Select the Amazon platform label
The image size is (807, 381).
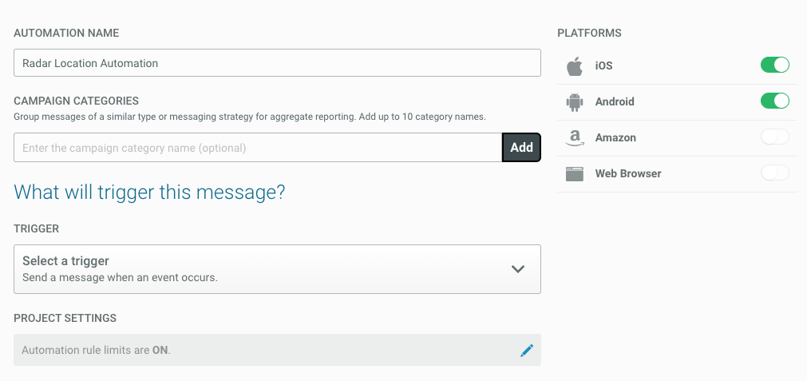615,137
